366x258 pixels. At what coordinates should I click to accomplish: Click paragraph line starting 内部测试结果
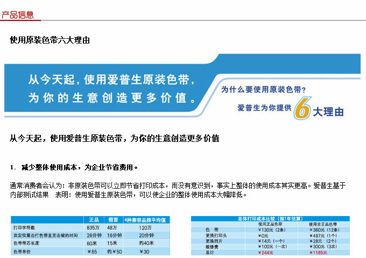(128, 195)
